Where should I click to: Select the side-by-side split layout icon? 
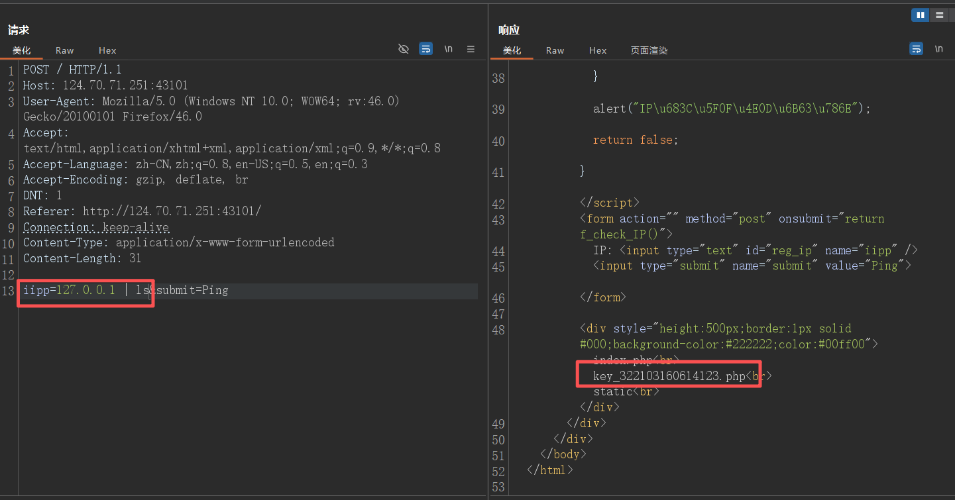coord(921,15)
